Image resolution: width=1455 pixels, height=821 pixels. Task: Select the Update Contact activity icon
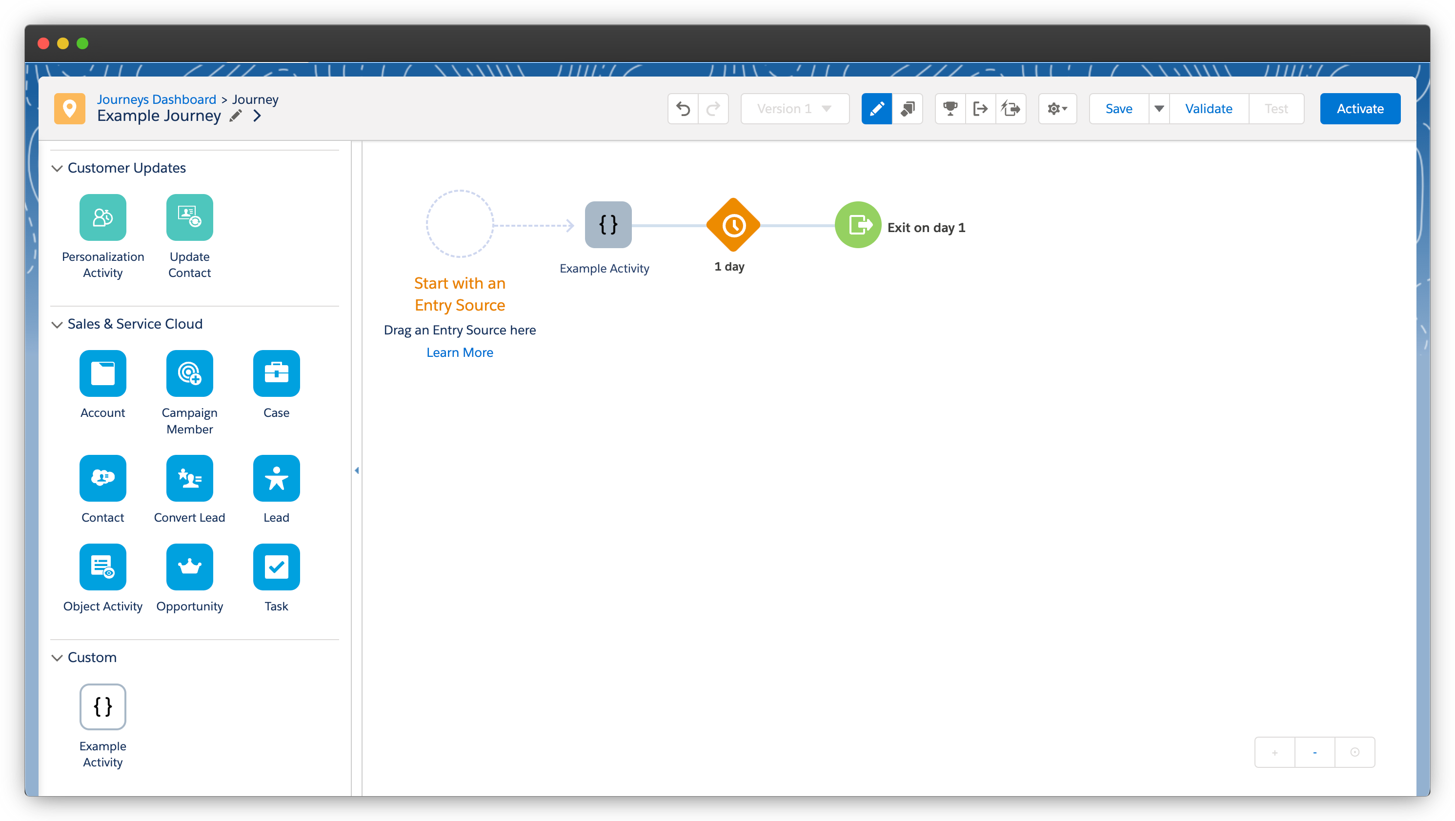(x=190, y=217)
